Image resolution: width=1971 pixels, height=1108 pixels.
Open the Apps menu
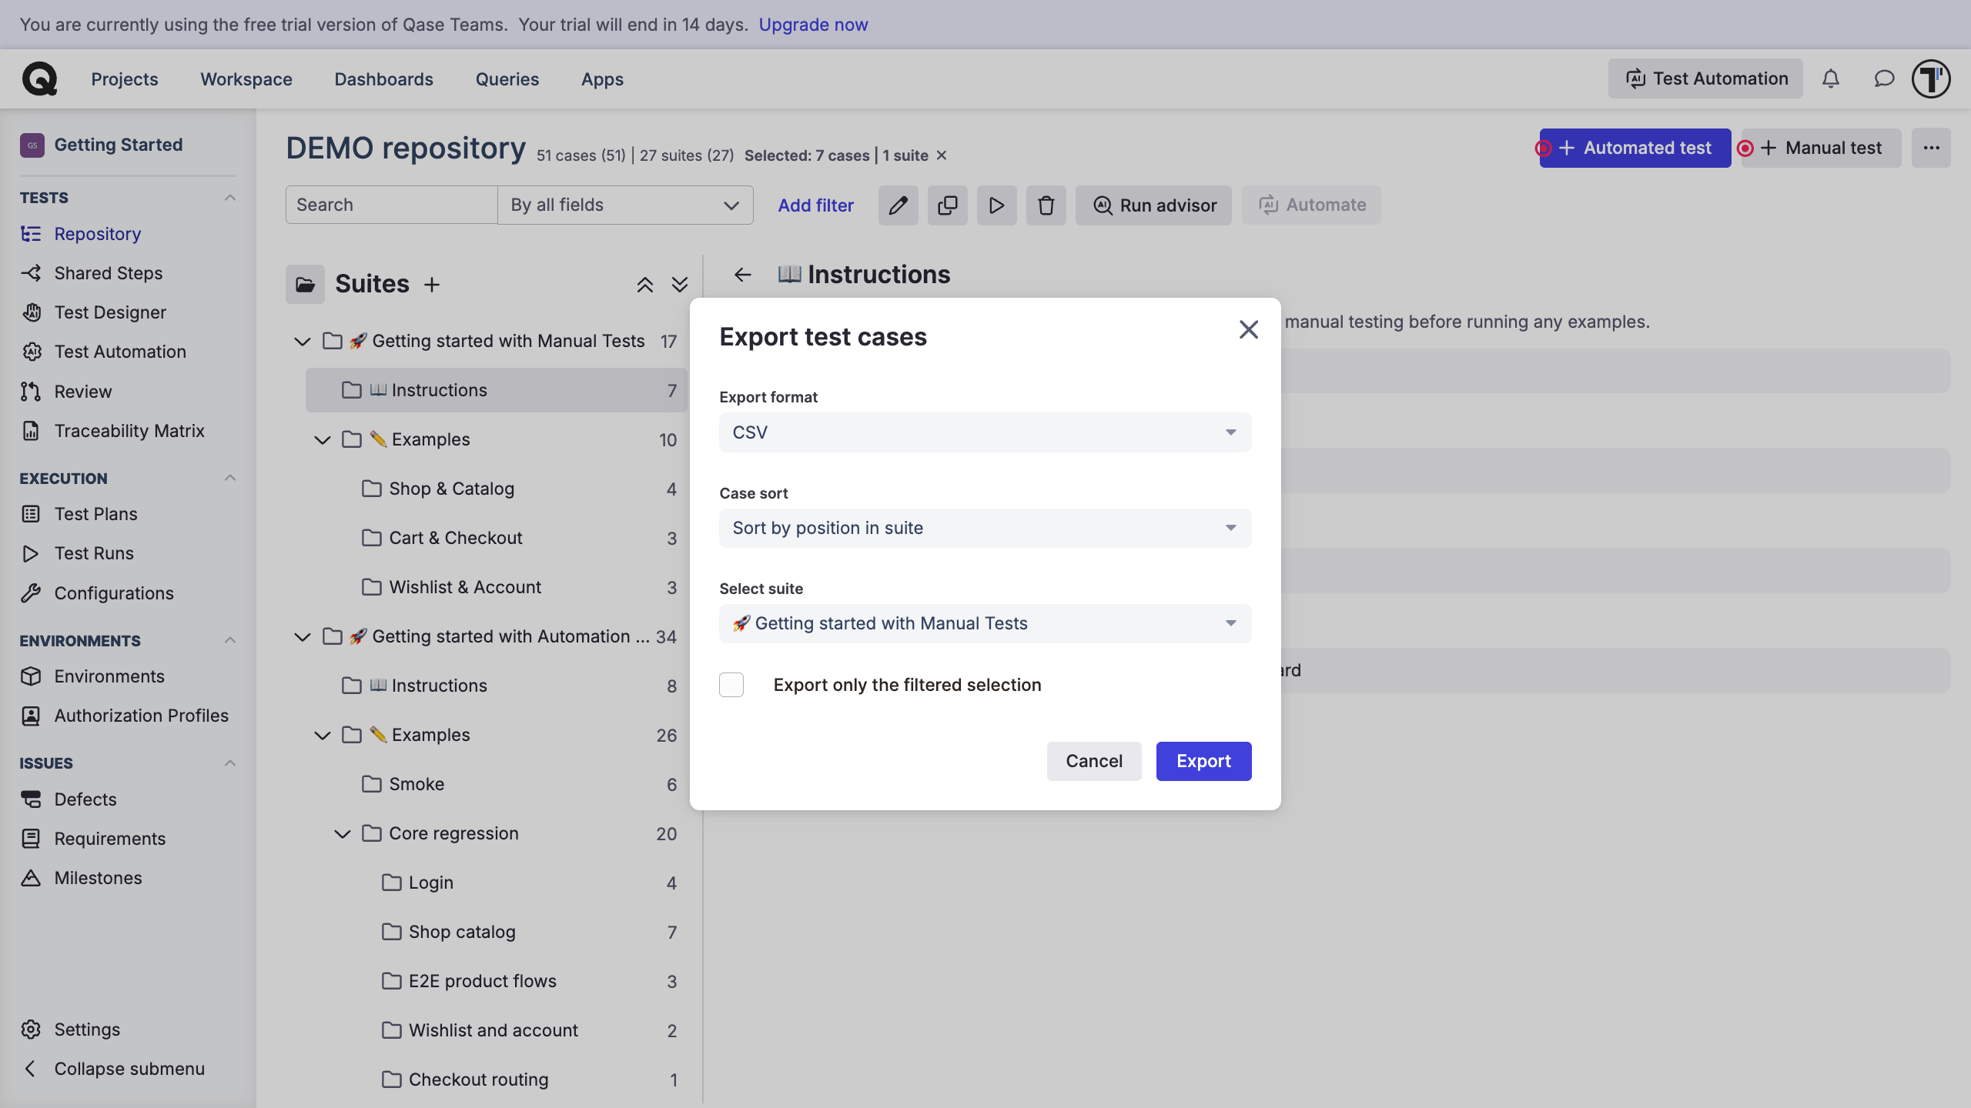(x=602, y=79)
